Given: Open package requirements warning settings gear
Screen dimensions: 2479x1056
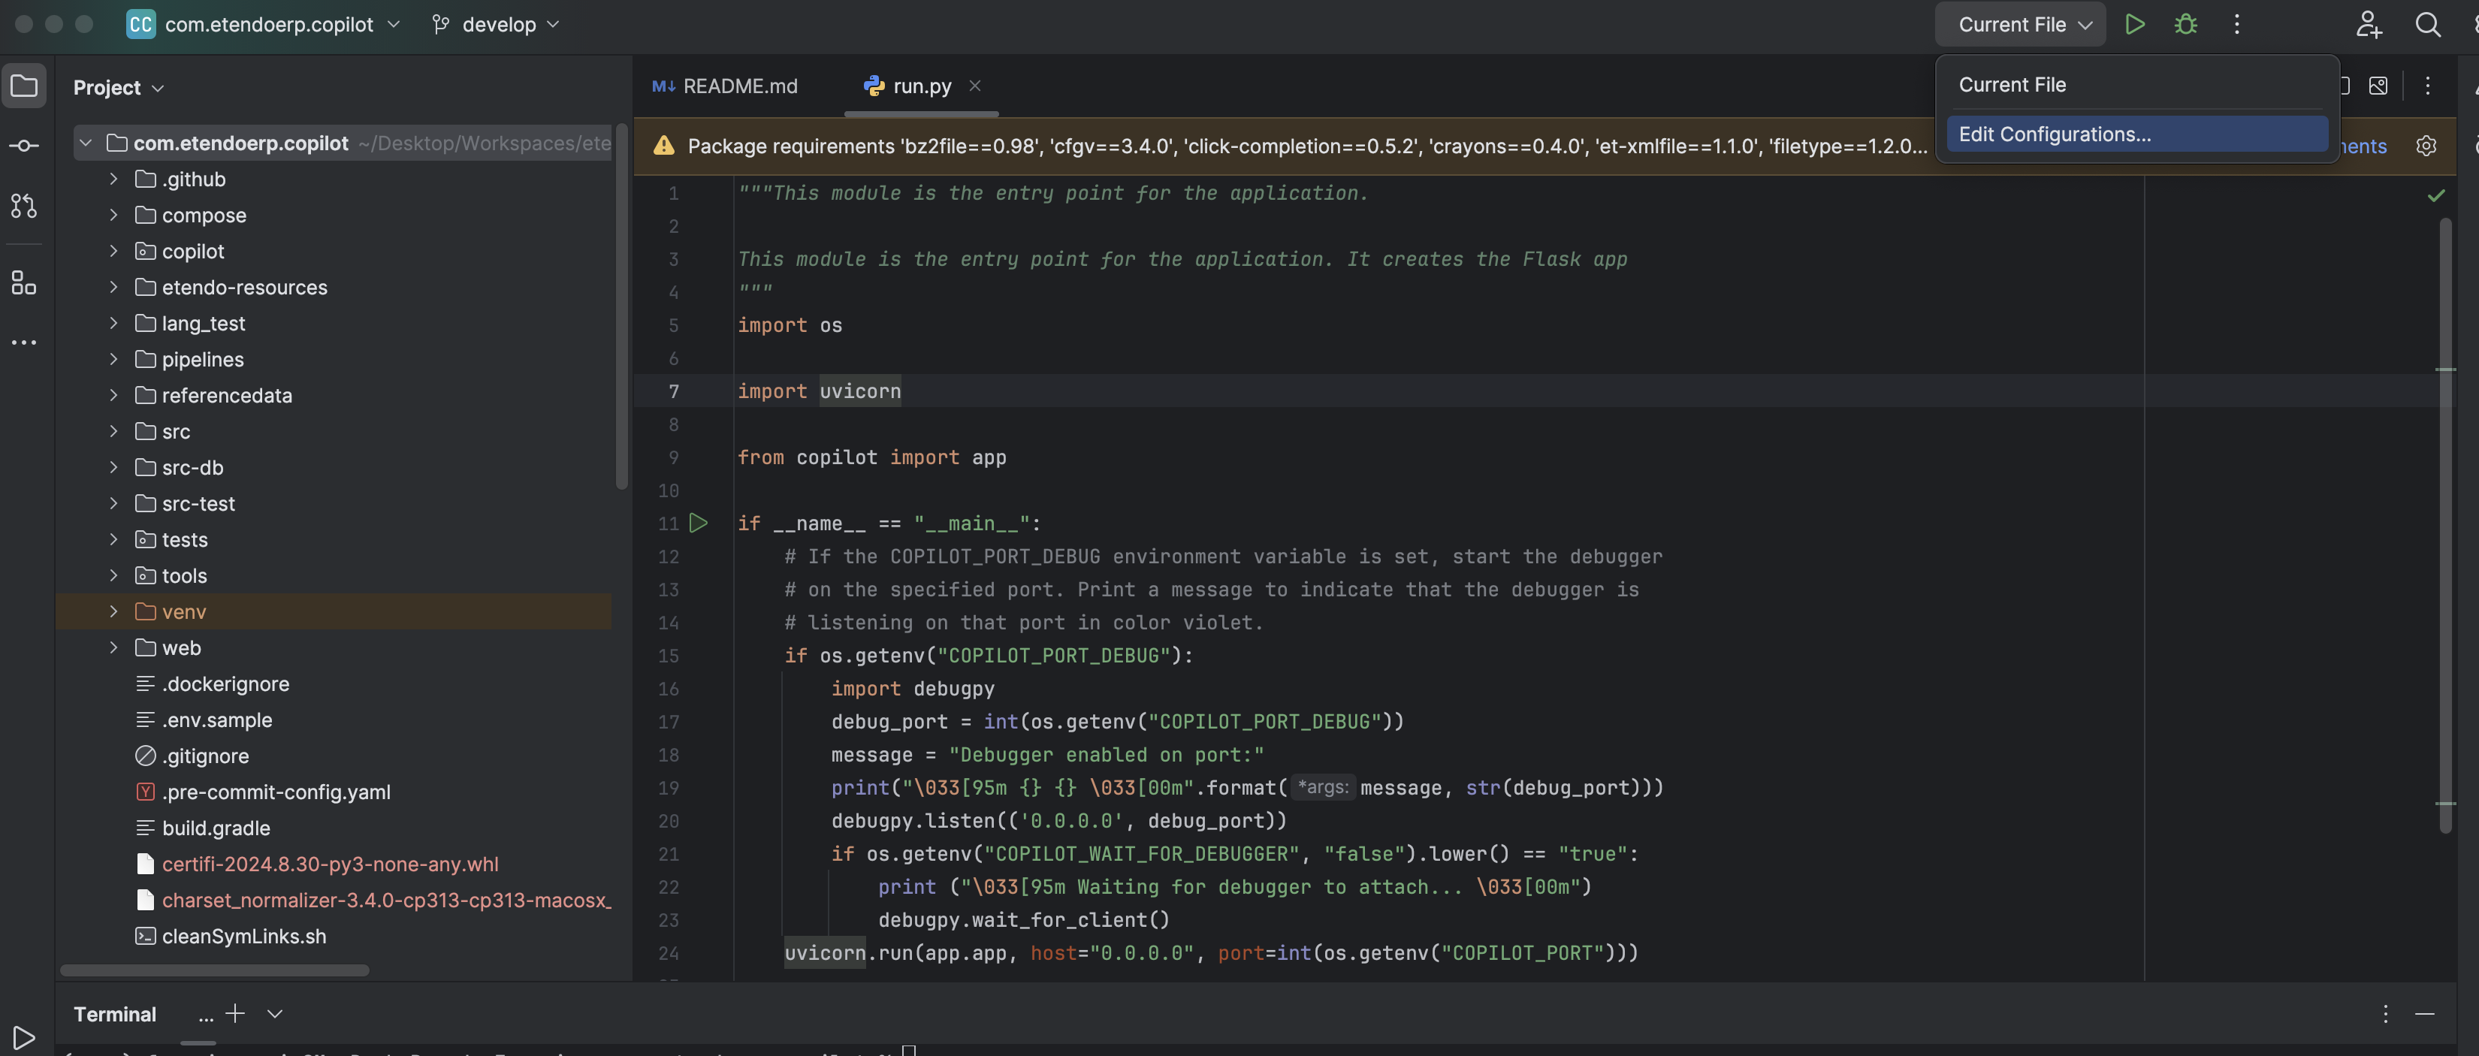Looking at the screenshot, I should 2426,146.
